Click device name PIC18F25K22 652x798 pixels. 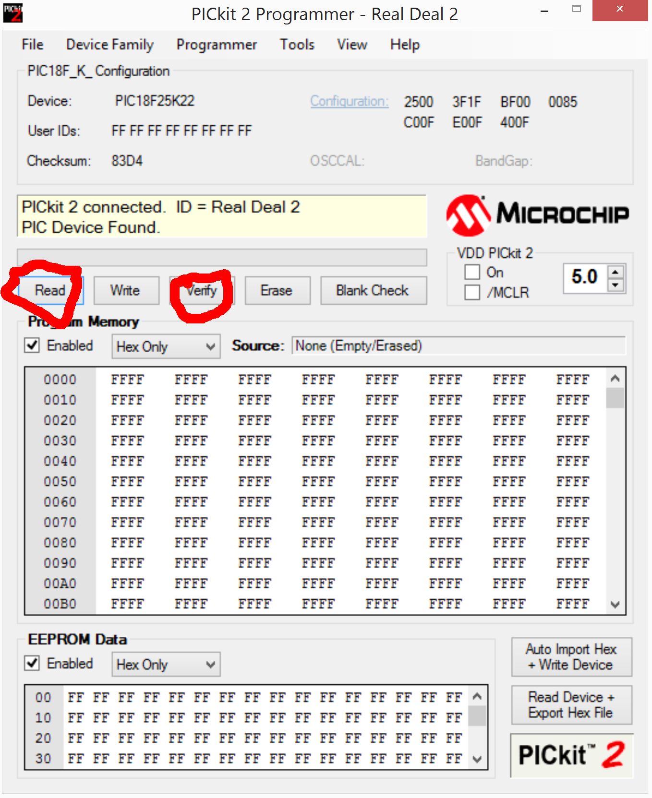(155, 101)
